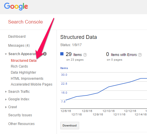Expand the Search Traffic section

coord(6,92)
